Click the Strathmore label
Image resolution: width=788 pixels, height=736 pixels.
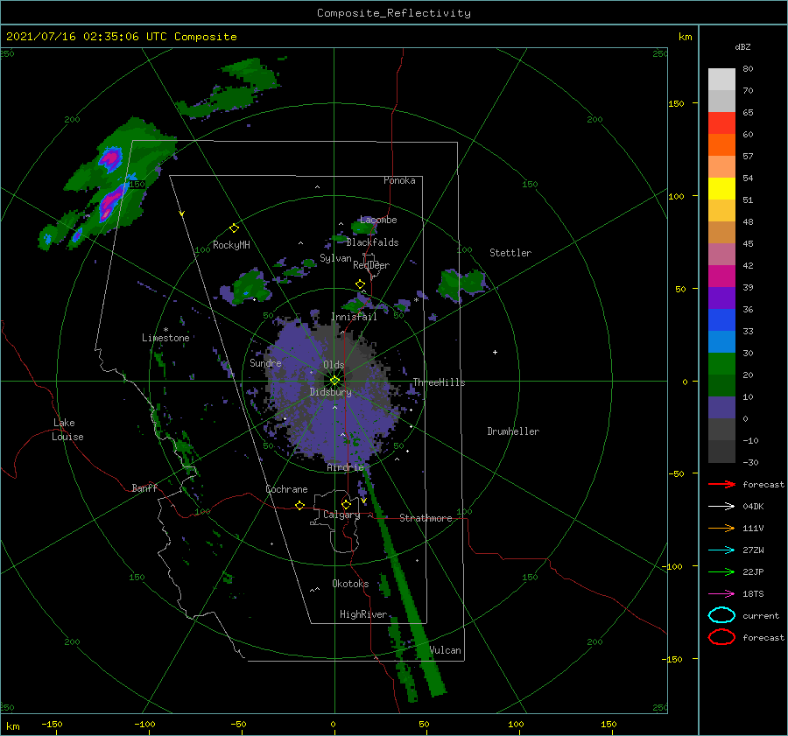point(426,518)
